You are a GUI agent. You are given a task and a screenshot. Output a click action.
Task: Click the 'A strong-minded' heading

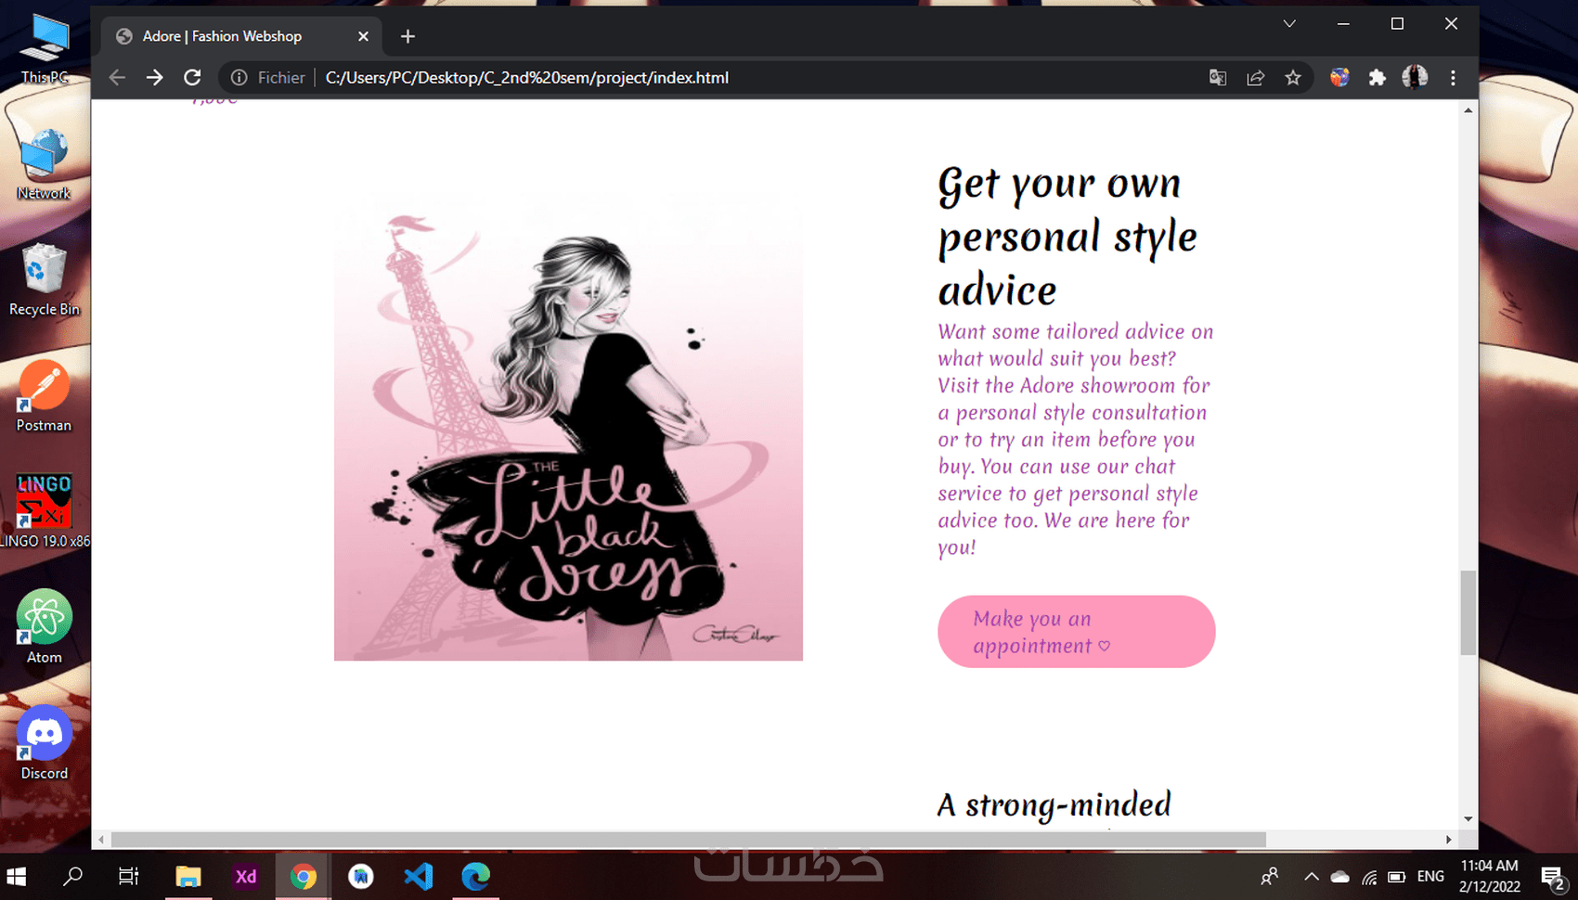[1054, 805]
